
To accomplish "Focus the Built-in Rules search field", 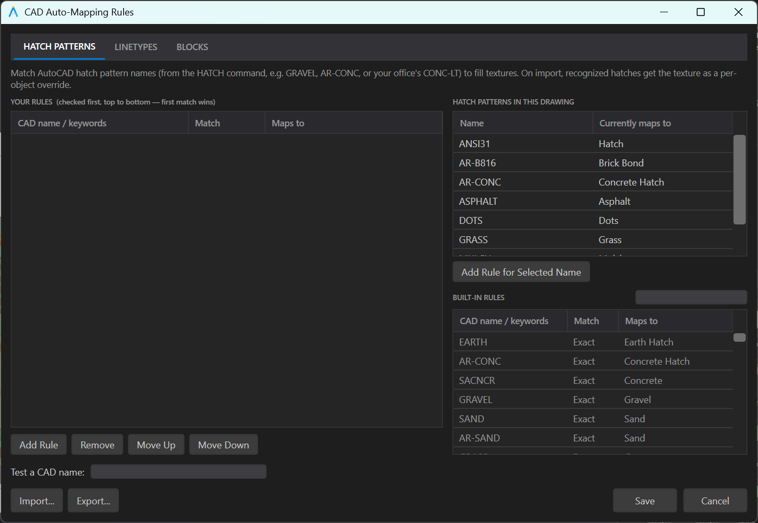I will tap(691, 297).
